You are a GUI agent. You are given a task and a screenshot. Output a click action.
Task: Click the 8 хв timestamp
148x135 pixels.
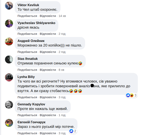(x=61, y=70)
